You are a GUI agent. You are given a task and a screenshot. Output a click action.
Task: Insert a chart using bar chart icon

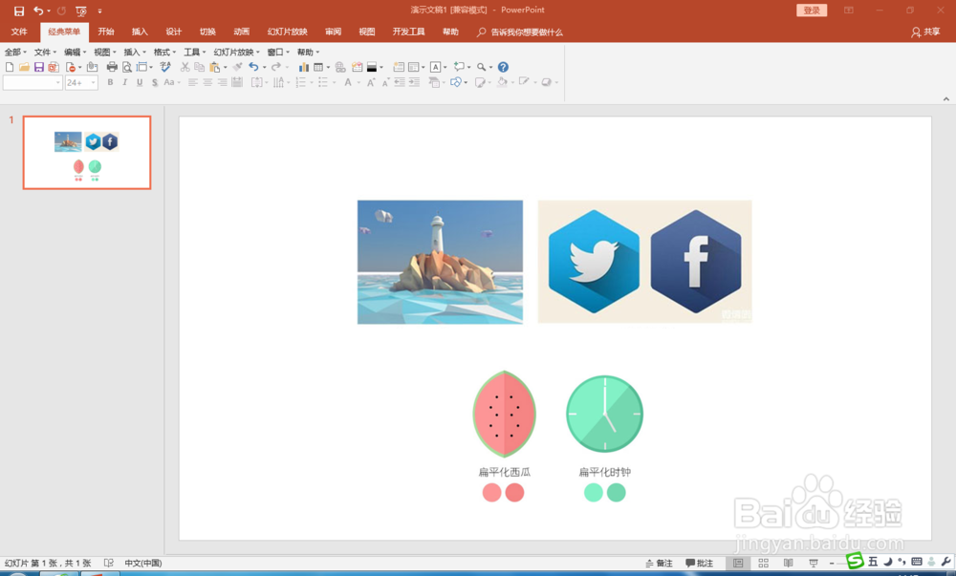point(304,67)
